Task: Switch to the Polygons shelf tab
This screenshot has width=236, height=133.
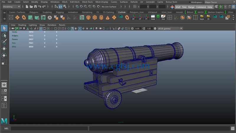Action: [34, 12]
